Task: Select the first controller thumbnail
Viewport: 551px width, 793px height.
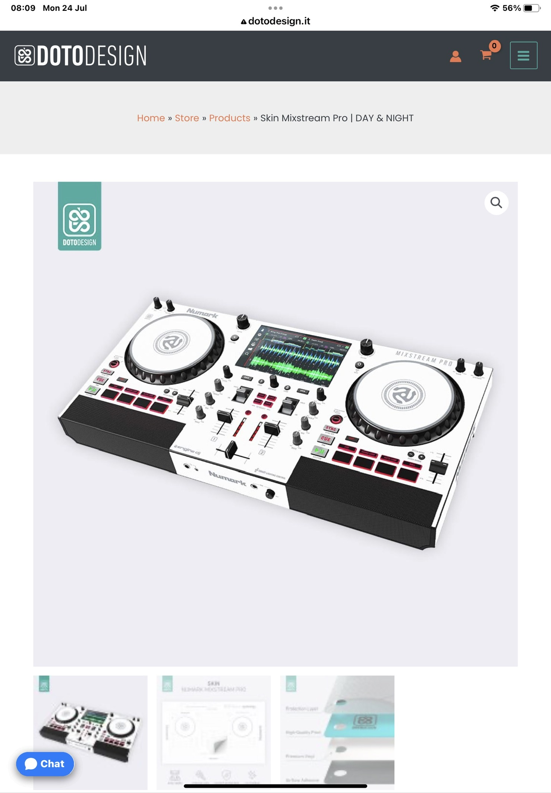Action: click(90, 732)
